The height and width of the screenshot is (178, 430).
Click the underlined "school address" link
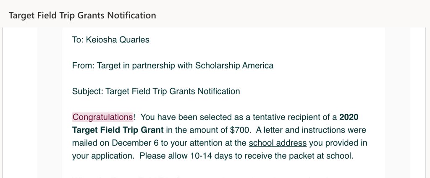coord(278,143)
